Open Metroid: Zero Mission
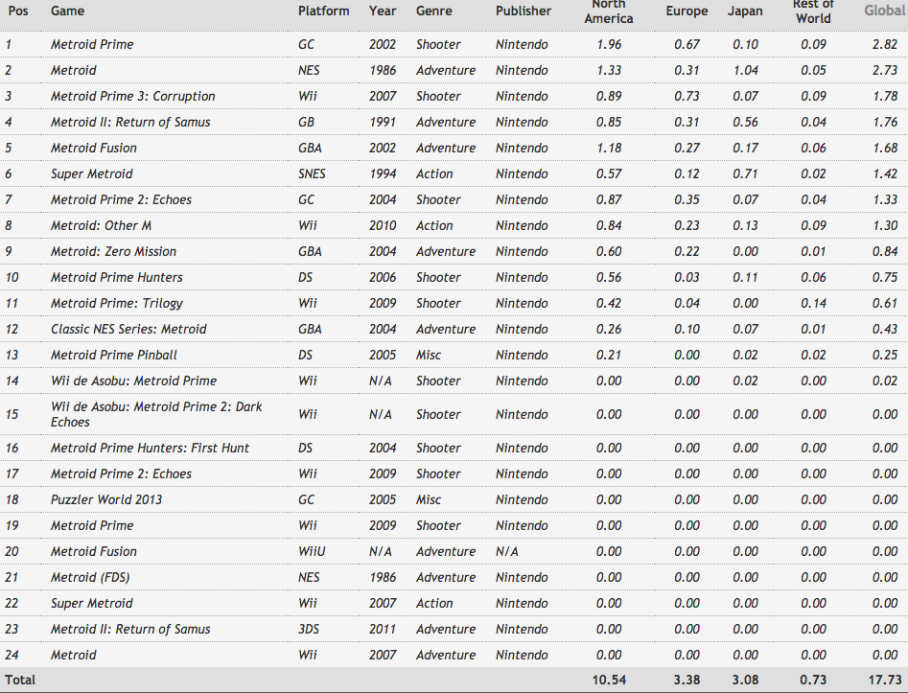 pos(113,252)
